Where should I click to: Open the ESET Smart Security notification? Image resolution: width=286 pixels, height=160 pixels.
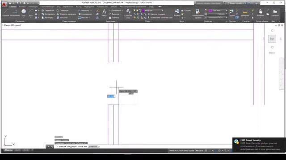coord(259,145)
